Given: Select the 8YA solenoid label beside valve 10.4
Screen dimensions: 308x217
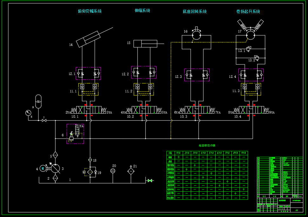Looking at the screenshot, I should [231, 113].
